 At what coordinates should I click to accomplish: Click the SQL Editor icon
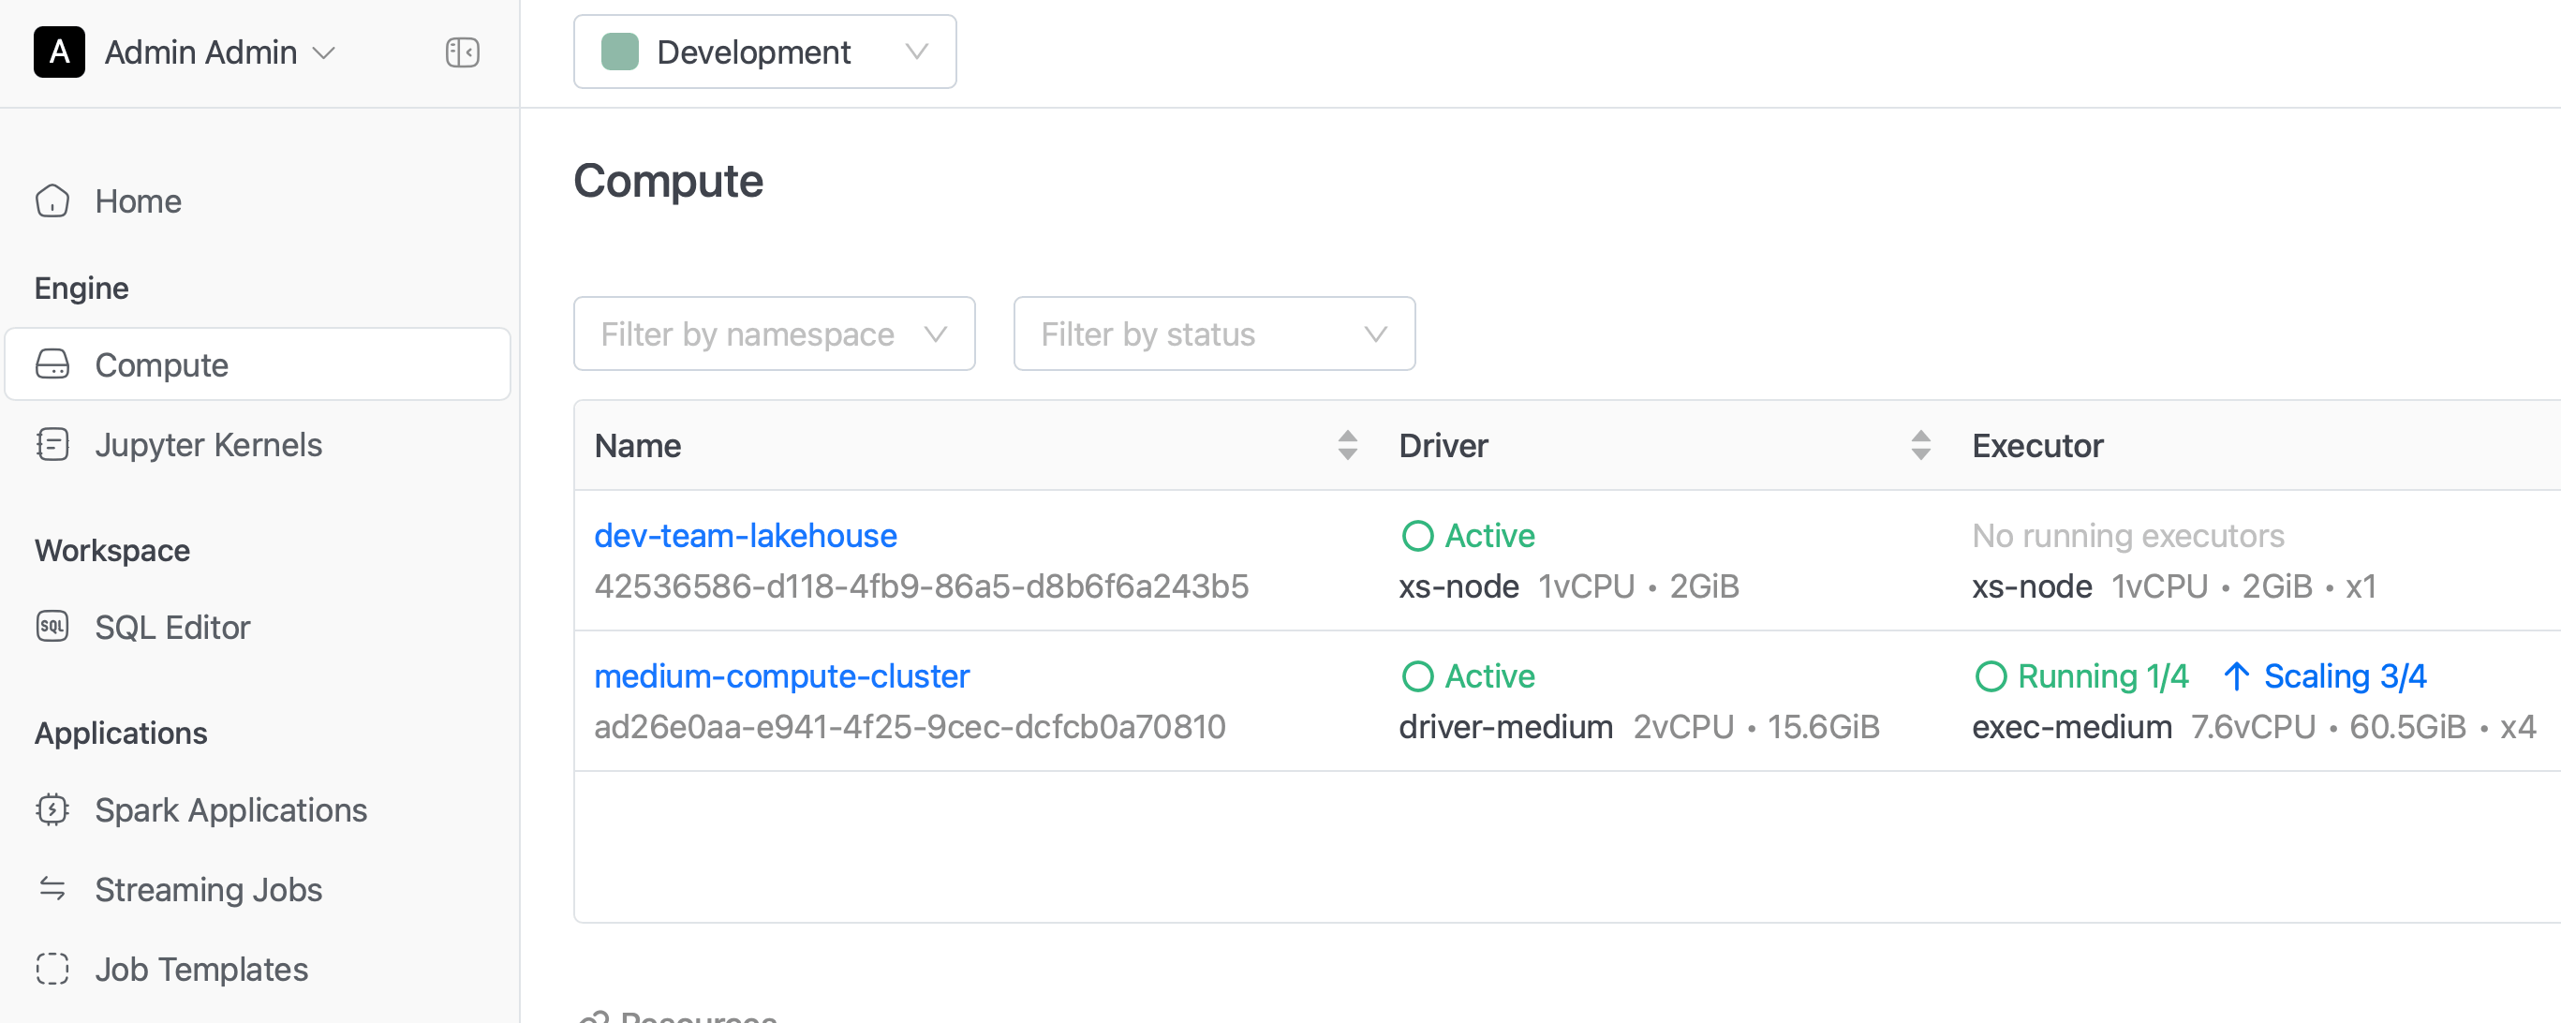pyautogui.click(x=52, y=628)
